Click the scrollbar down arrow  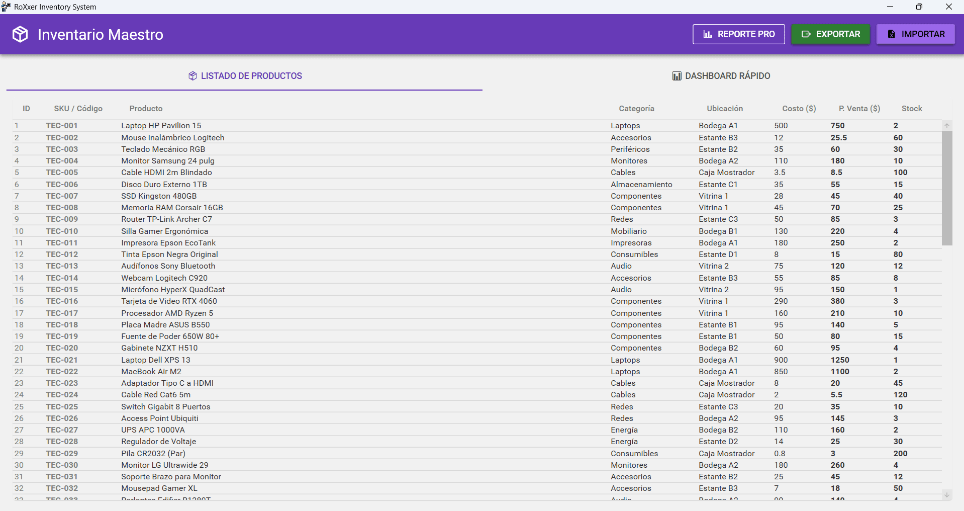pyautogui.click(x=947, y=495)
